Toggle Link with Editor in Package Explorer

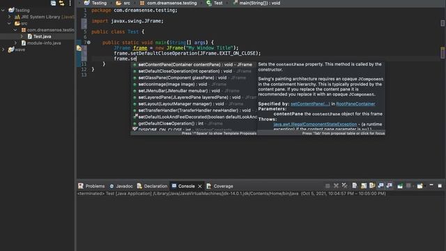(x=61, y=3)
